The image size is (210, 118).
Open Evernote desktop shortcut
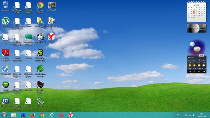pyautogui.click(x=29, y=102)
